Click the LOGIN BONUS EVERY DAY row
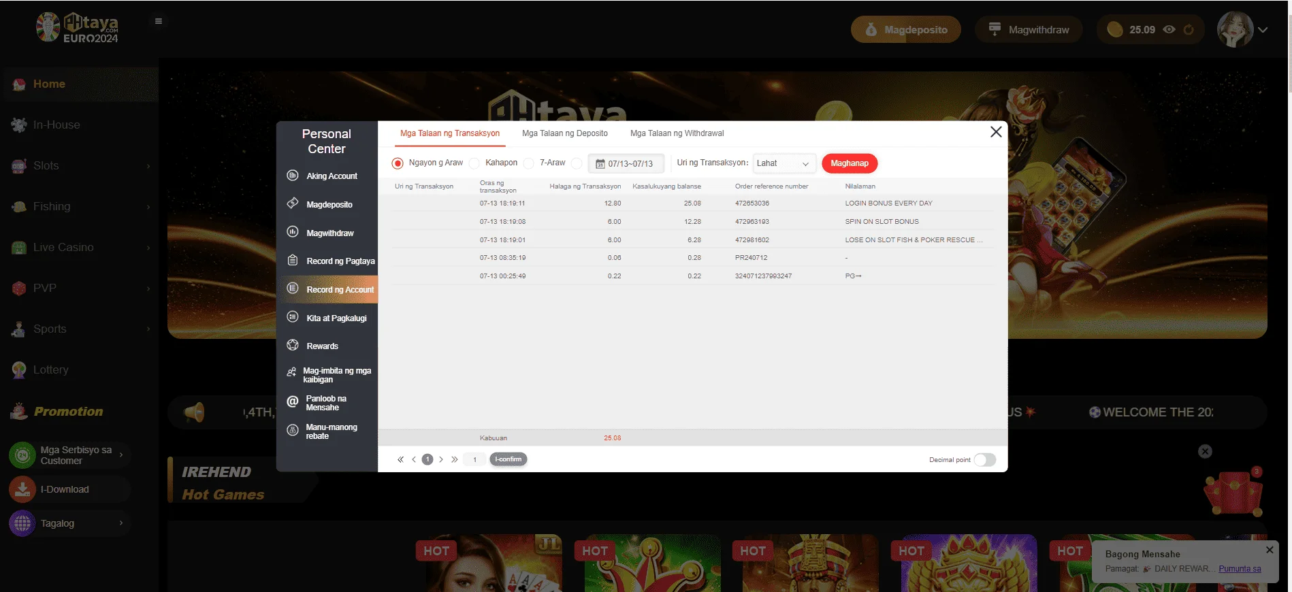The height and width of the screenshot is (592, 1292). pyautogui.click(x=692, y=203)
